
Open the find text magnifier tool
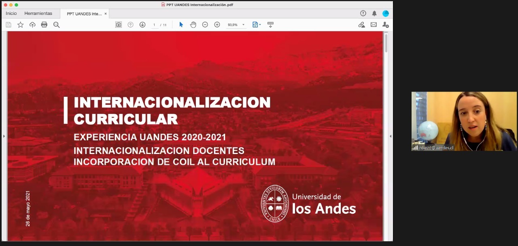(56, 25)
